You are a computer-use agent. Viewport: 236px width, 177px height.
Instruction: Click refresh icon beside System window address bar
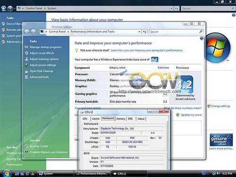click(177, 8)
